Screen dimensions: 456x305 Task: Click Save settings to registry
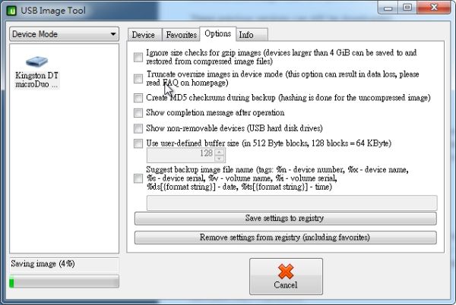click(x=285, y=219)
